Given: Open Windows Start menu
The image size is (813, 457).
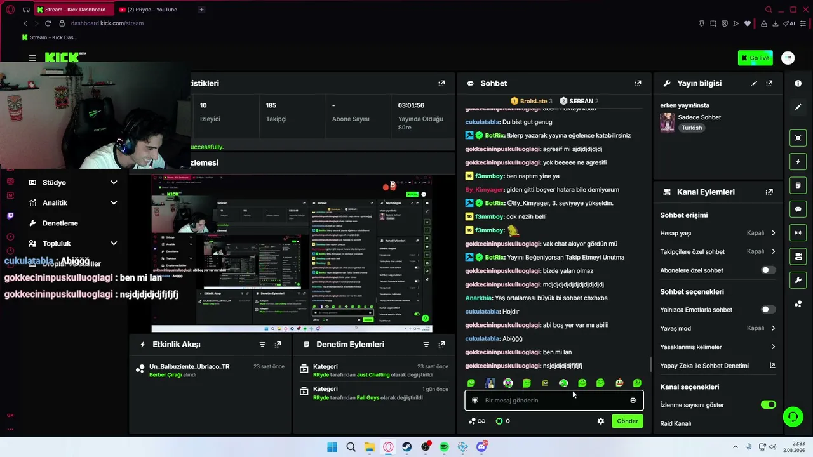Looking at the screenshot, I should pos(332,447).
